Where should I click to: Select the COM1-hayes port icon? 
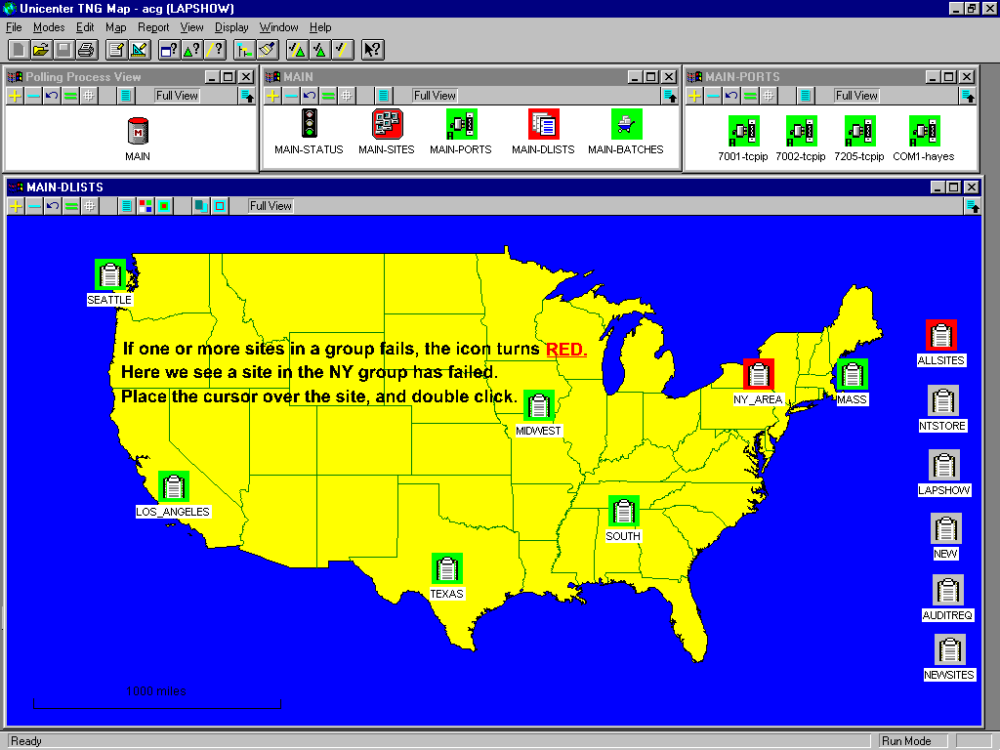[x=924, y=131]
